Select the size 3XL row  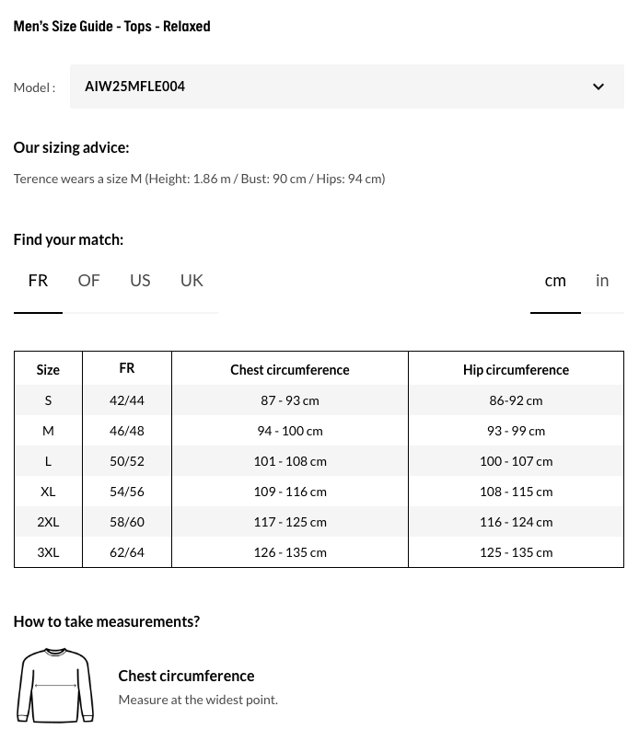click(48, 552)
